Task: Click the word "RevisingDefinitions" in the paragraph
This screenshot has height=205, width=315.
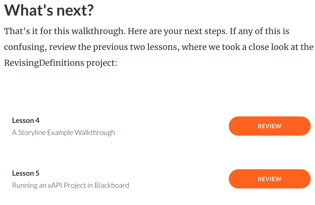Action: (44, 63)
